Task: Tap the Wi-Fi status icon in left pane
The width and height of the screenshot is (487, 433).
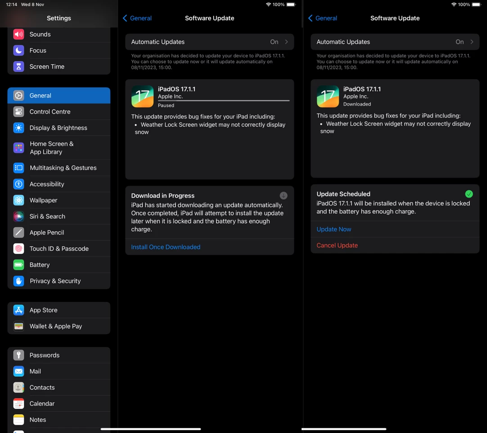Action: (268, 4)
